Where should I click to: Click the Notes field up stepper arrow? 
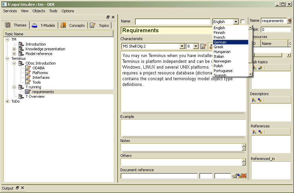pyautogui.click(x=244, y=145)
